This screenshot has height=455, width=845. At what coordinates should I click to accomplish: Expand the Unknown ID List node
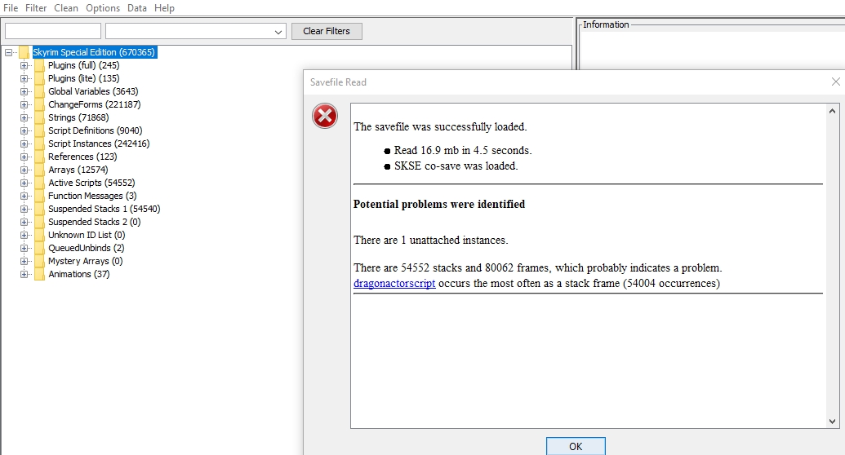24,236
